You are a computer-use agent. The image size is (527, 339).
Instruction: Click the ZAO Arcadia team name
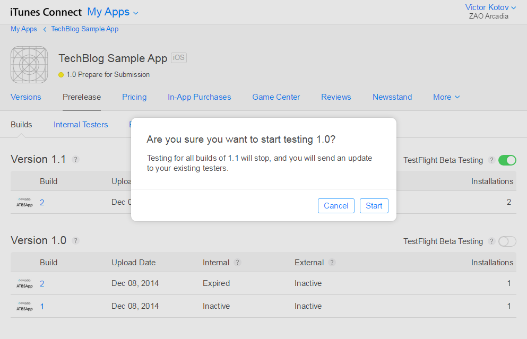[x=489, y=16]
